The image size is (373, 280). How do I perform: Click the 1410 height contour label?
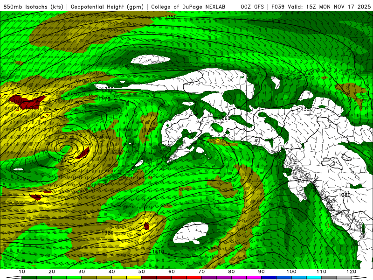tap(158, 252)
